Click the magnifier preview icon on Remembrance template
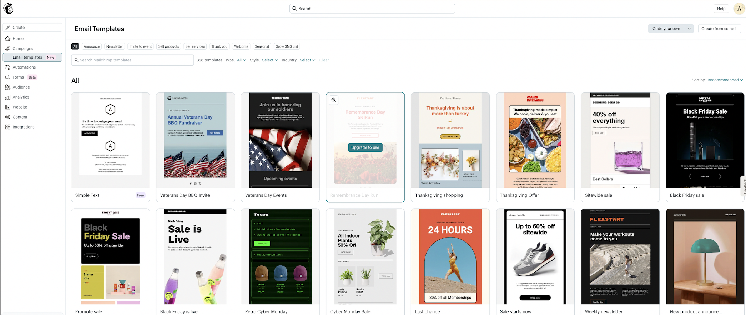This screenshot has width=746, height=315. coord(334,100)
